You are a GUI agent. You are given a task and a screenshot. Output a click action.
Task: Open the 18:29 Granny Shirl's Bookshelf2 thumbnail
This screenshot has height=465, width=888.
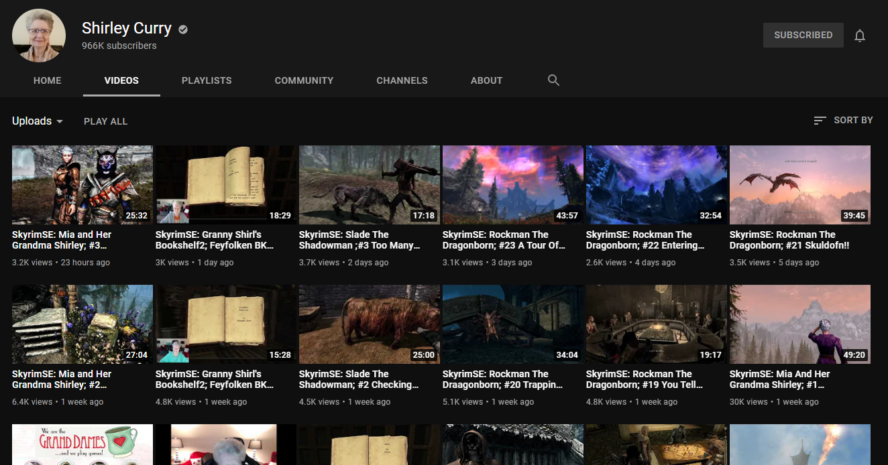[226, 185]
